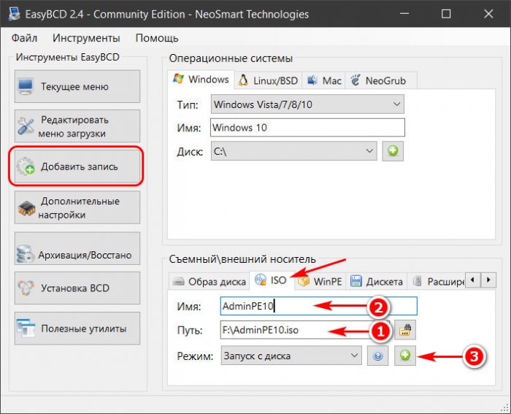Switch to Образ диска tab
This screenshot has width=511, height=414.
[209, 282]
